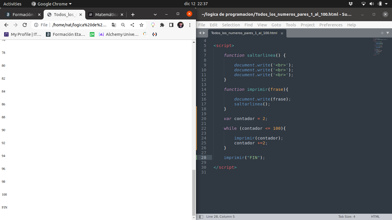Click line 28 imprimir("FIN") code
This screenshot has width=392, height=220.
point(244,158)
